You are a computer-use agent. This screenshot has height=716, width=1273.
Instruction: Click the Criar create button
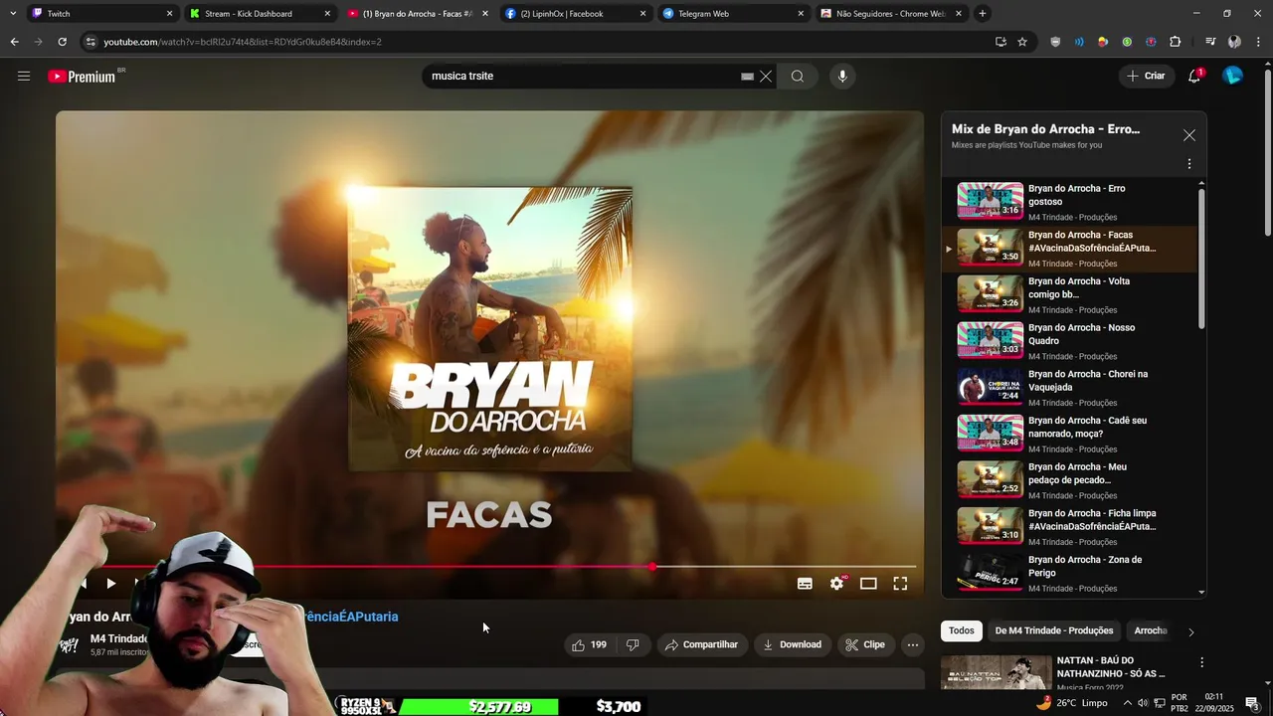point(1146,76)
